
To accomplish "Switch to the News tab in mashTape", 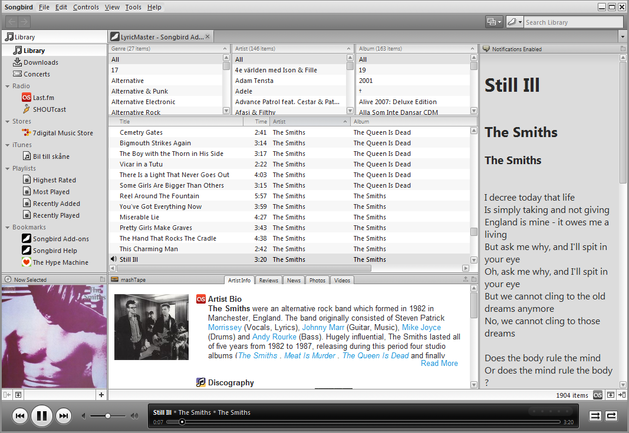I will point(294,280).
